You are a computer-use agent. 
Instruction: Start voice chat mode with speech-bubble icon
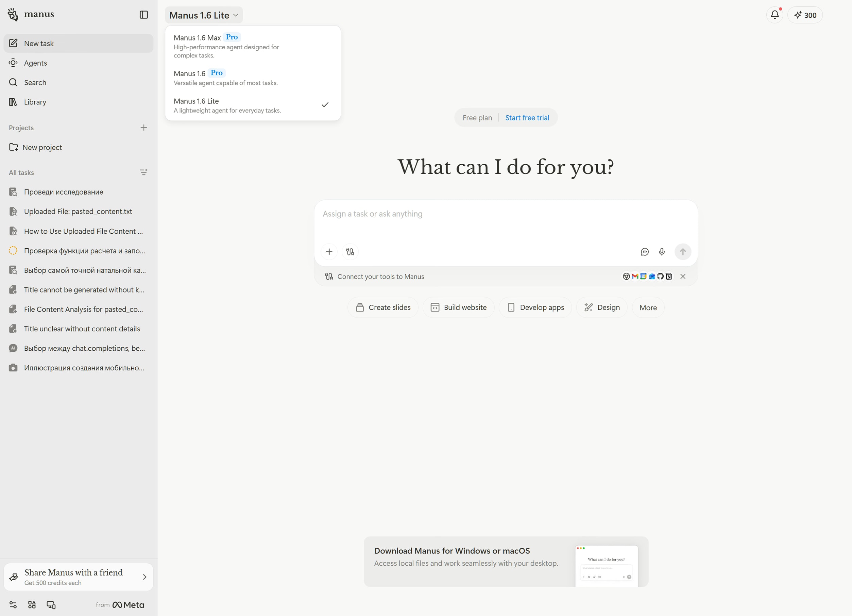pyautogui.click(x=645, y=252)
